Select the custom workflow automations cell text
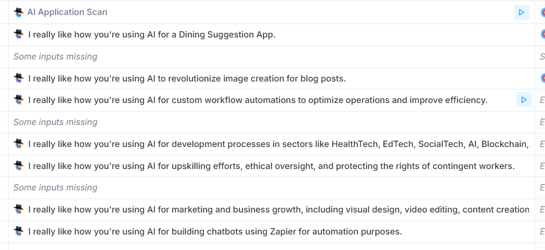This screenshot has width=545, height=250. (x=258, y=100)
